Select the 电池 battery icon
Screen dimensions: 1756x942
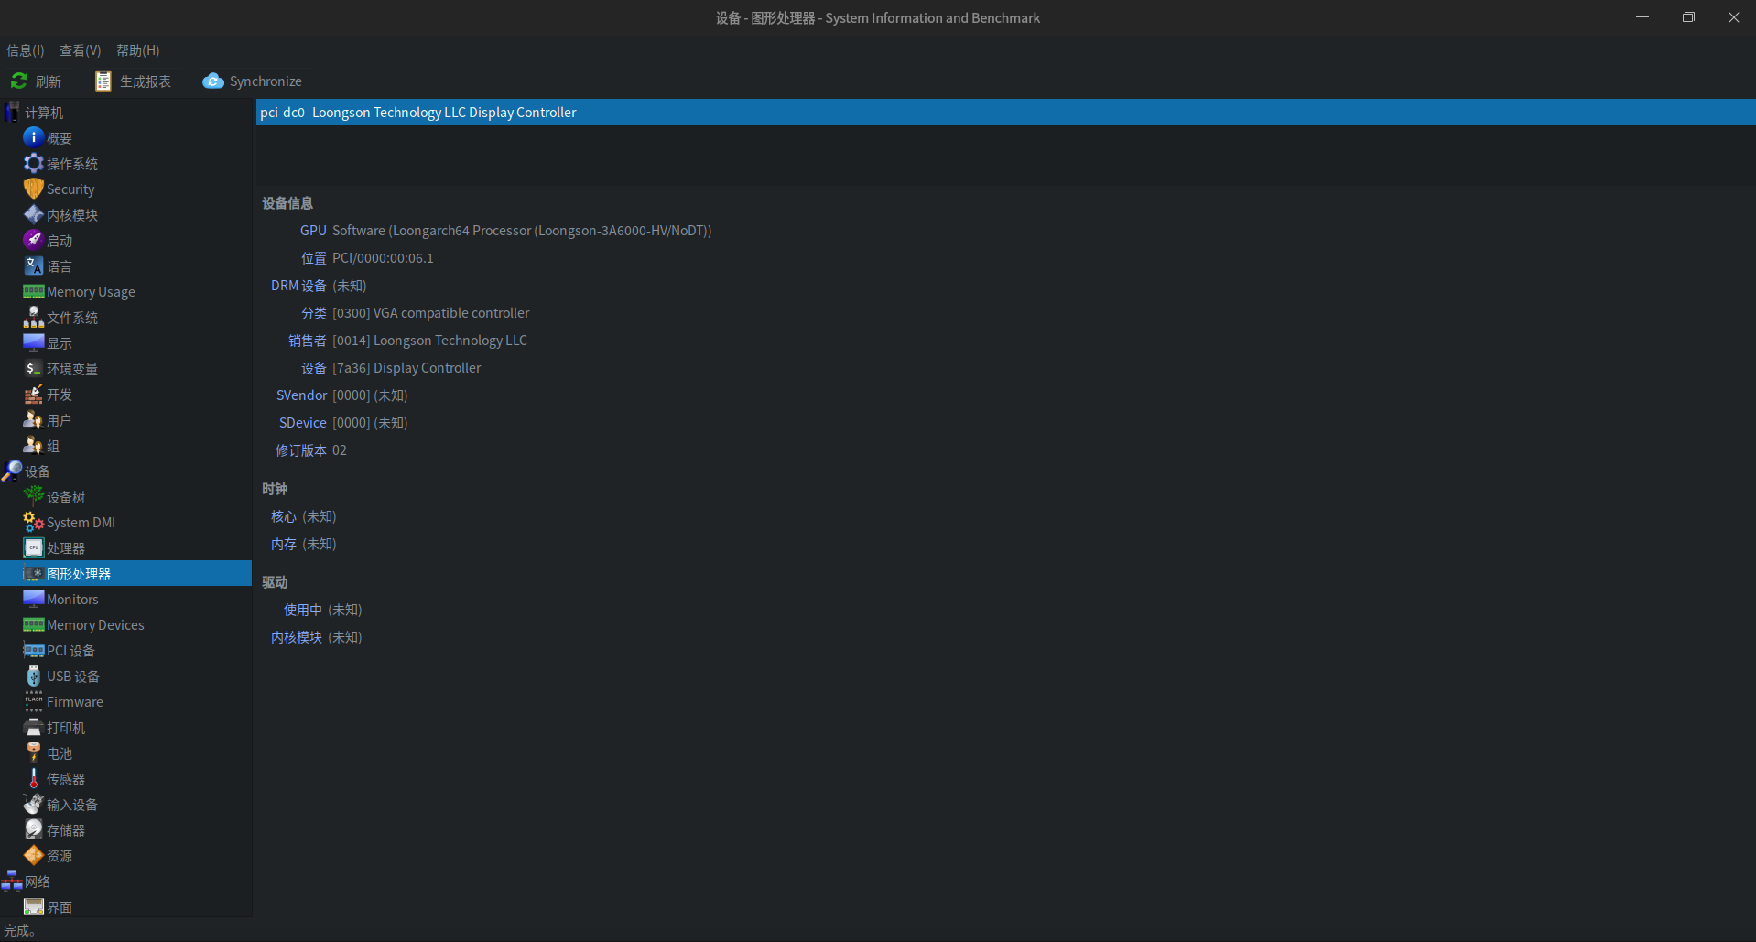33,753
